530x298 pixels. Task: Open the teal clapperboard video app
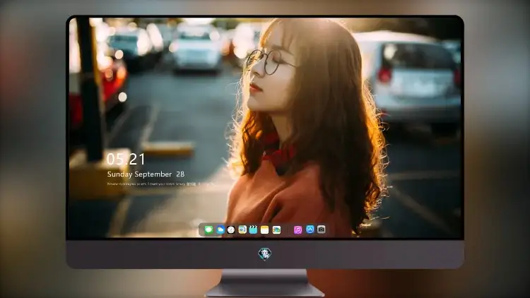coord(253,230)
